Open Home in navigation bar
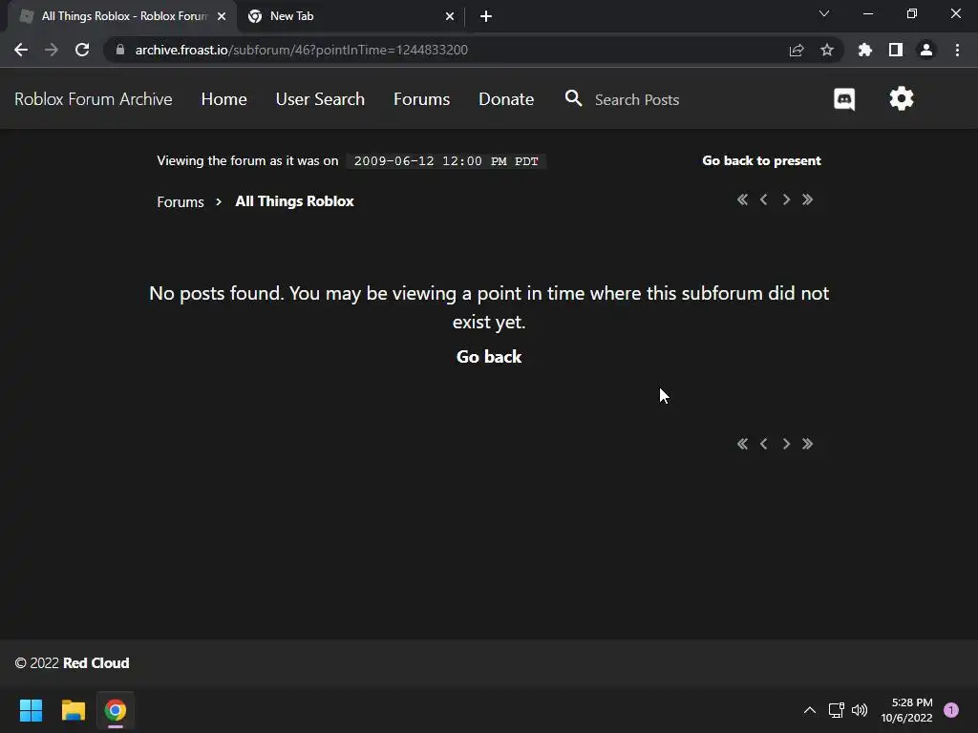This screenshot has height=733, width=978. 223,99
